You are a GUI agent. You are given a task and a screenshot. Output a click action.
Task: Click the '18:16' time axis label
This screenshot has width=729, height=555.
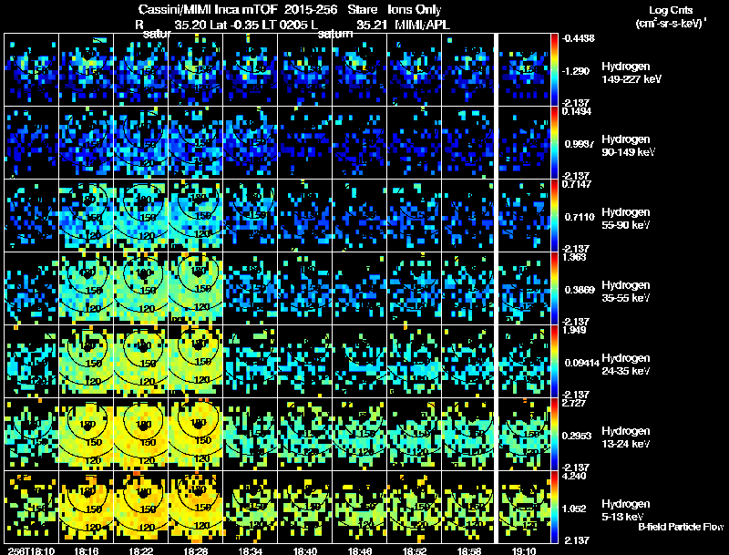point(86,551)
